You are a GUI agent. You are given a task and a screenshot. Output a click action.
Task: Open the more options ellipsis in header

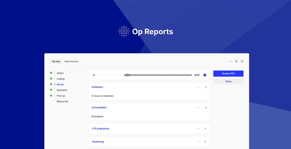tap(230, 61)
